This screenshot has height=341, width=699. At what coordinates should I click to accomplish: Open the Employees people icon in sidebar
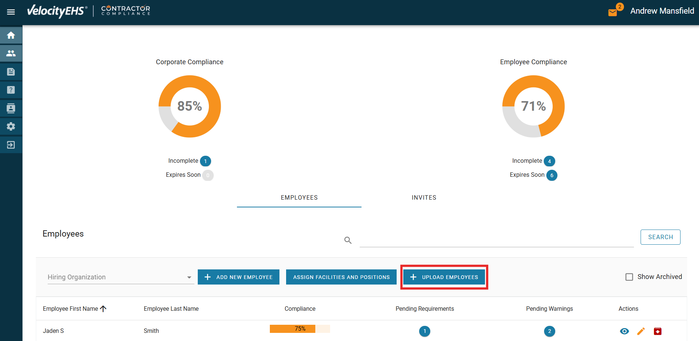coord(11,54)
